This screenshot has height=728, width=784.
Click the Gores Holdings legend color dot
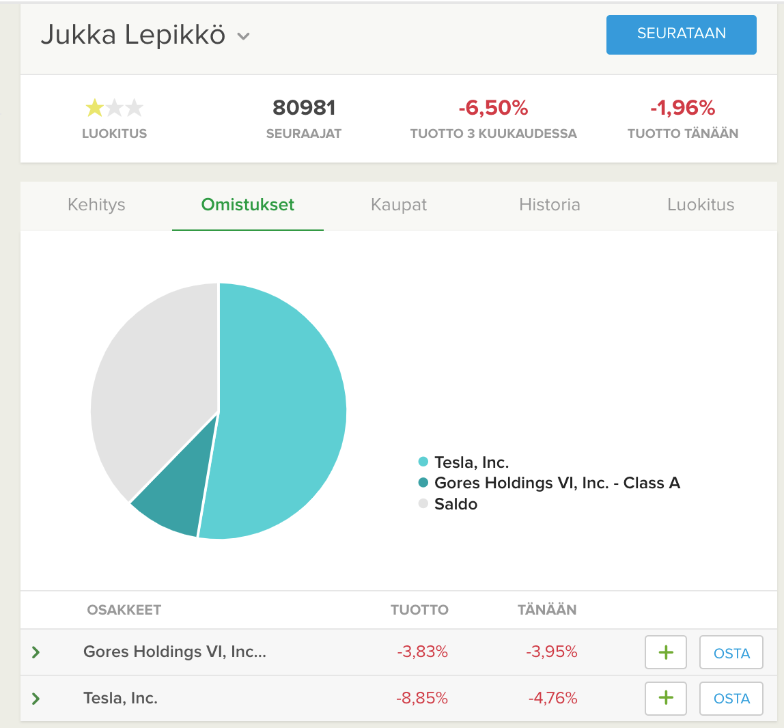pos(423,483)
